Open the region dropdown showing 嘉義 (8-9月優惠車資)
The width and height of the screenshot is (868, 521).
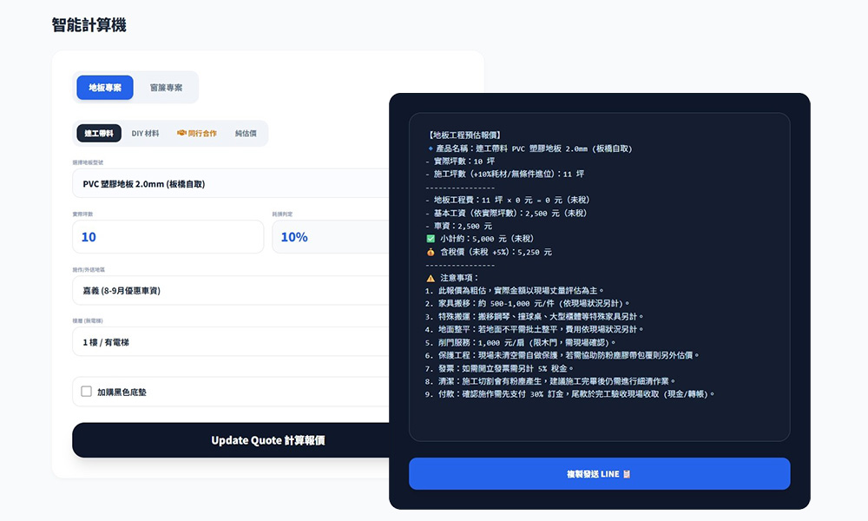(x=230, y=291)
